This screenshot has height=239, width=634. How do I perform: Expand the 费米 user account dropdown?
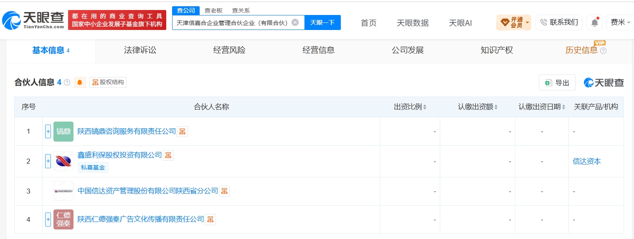point(620,22)
